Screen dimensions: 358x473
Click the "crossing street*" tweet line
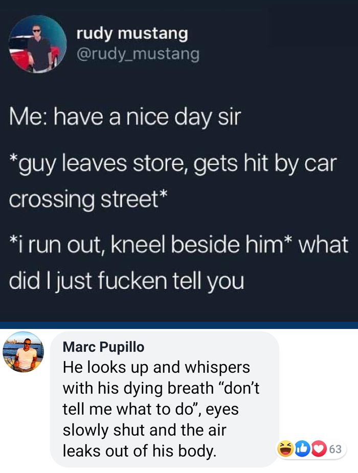(88, 199)
